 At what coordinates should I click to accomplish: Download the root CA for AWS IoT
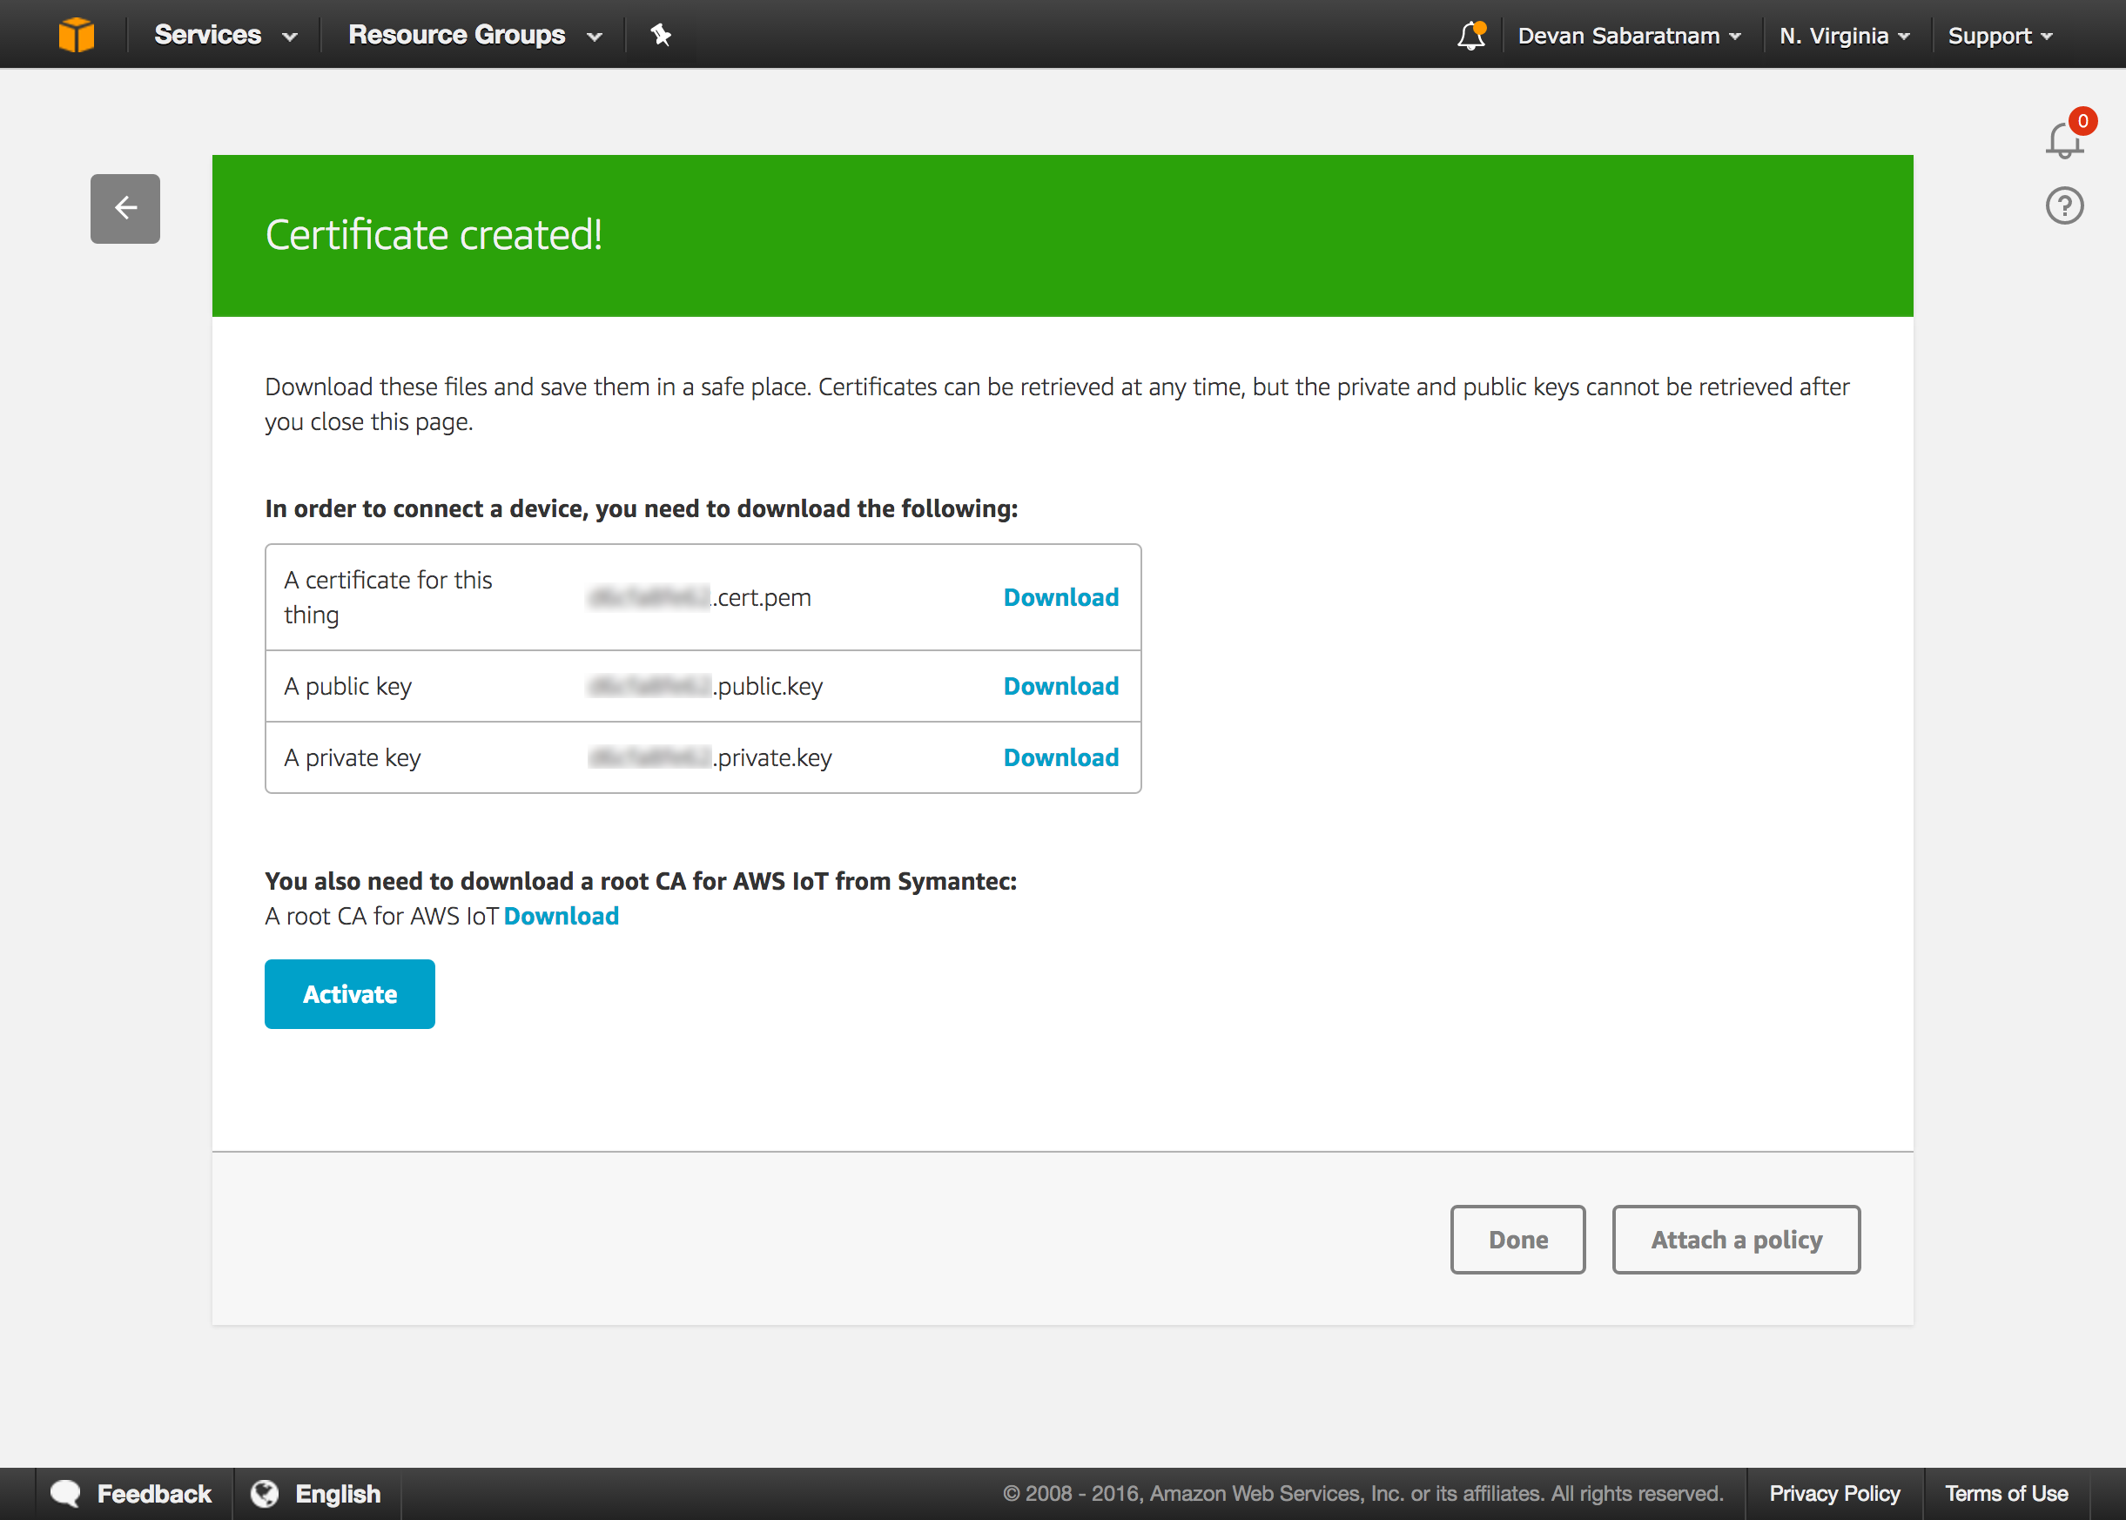coord(562,915)
